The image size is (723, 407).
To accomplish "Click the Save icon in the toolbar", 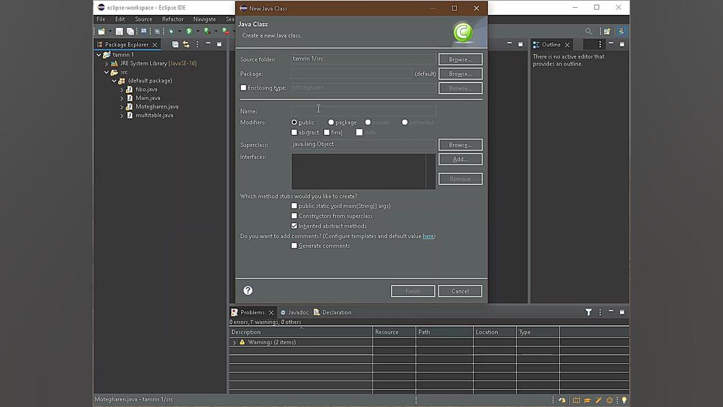I will click(119, 31).
